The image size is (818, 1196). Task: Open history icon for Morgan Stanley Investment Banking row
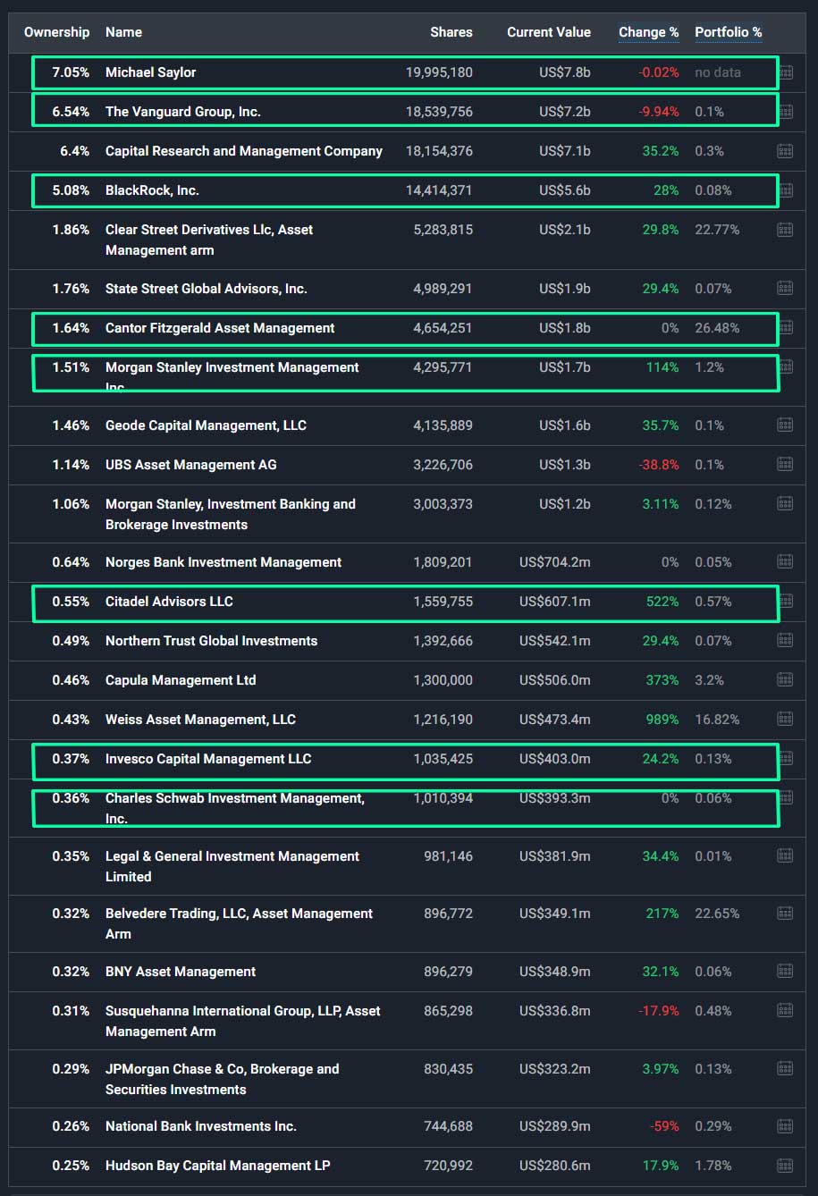[x=785, y=504]
